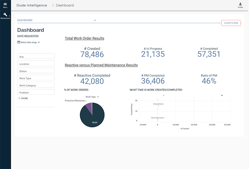Select the Location filter field
This screenshot has height=169, width=249.
coord(37,64)
